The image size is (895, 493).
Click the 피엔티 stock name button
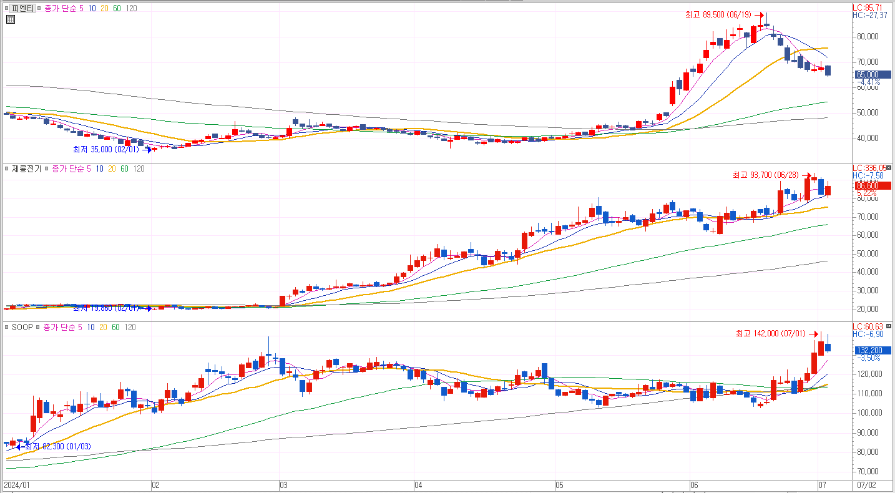[x=23, y=8]
